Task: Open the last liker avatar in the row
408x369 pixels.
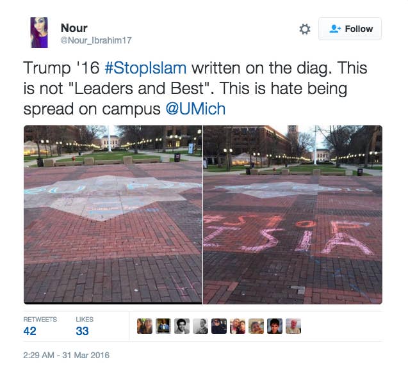Action: (x=293, y=326)
